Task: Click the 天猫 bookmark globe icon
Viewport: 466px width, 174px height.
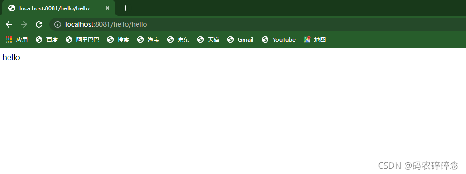Action: [200, 39]
